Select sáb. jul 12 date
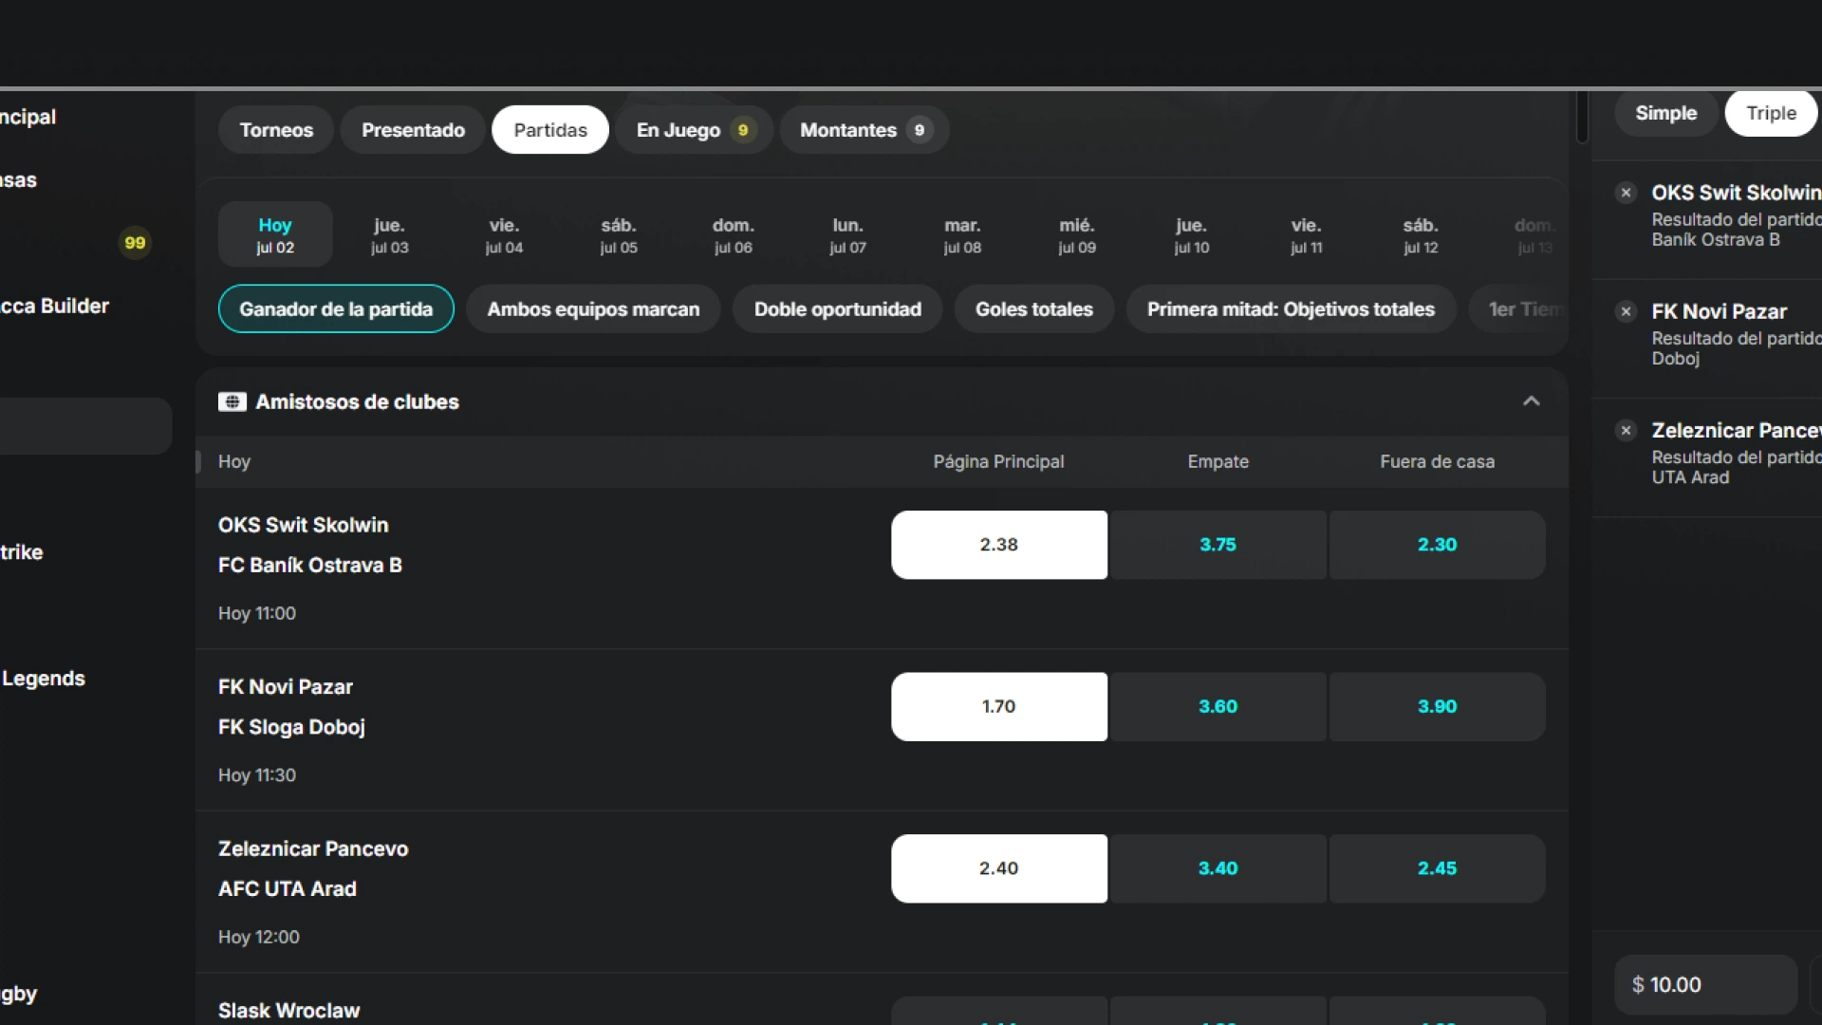Image resolution: width=1822 pixels, height=1025 pixels. (1421, 234)
